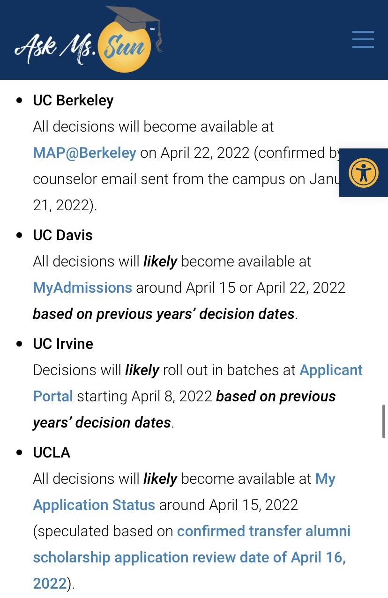
Task: Select the UC Berkeley heading
Action: (x=73, y=100)
